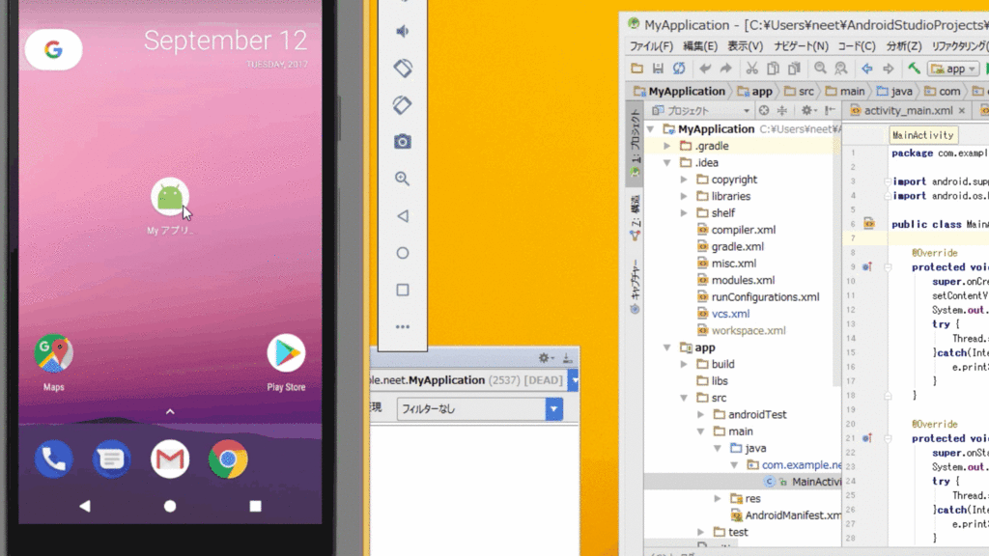Click the java breadcrumb

coord(894,91)
